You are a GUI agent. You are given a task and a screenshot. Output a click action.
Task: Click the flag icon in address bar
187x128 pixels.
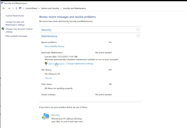[x=21, y=8]
